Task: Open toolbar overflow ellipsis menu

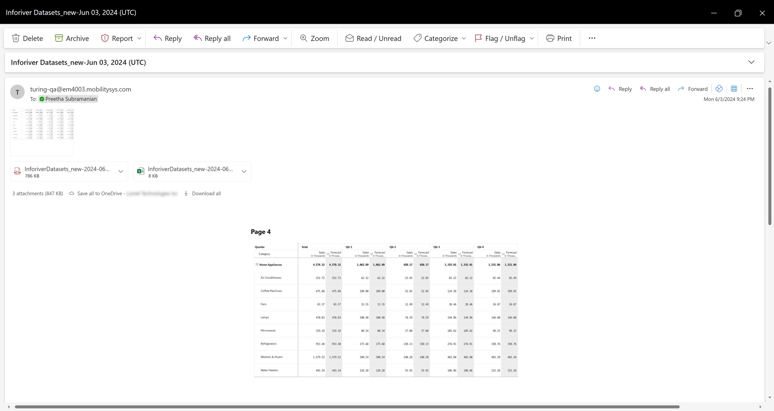Action: click(x=592, y=38)
